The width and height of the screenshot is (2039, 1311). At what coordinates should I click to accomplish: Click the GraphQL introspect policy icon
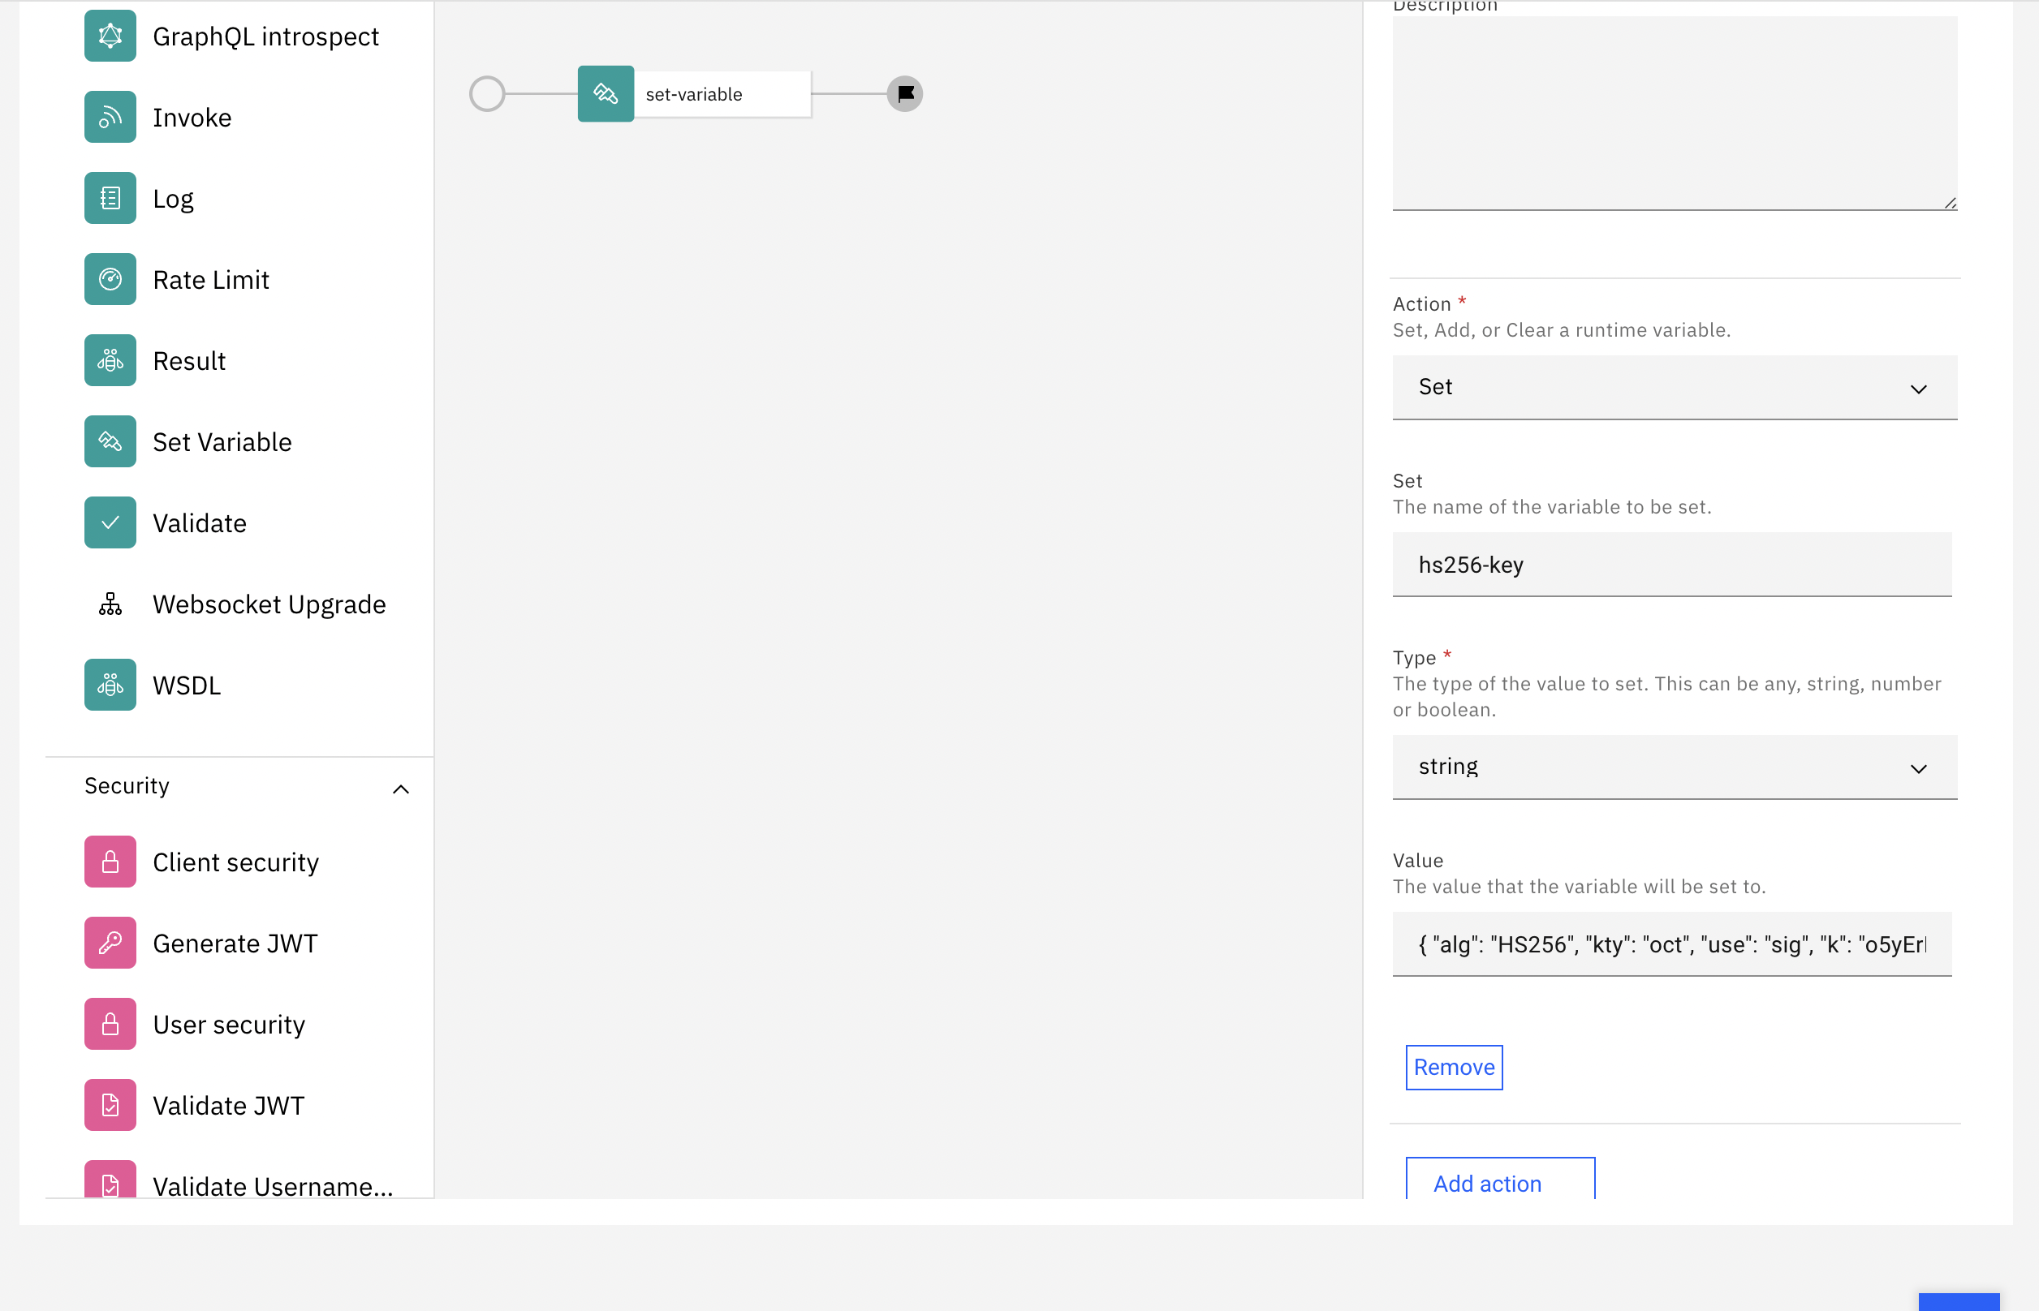(x=110, y=36)
